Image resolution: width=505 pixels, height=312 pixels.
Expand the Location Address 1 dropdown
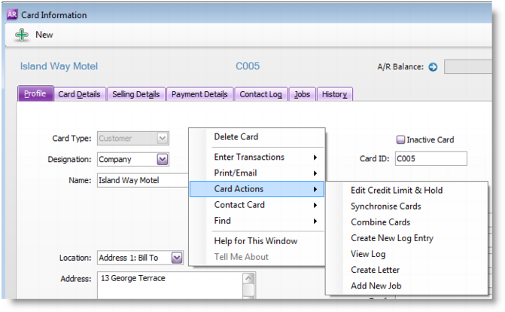(176, 258)
